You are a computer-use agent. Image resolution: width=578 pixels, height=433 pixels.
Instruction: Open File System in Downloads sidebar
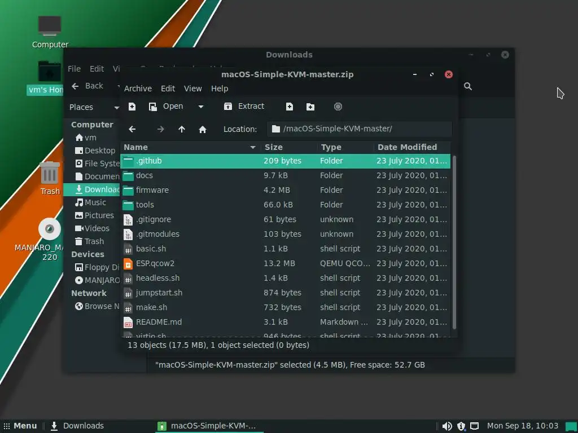click(97, 164)
